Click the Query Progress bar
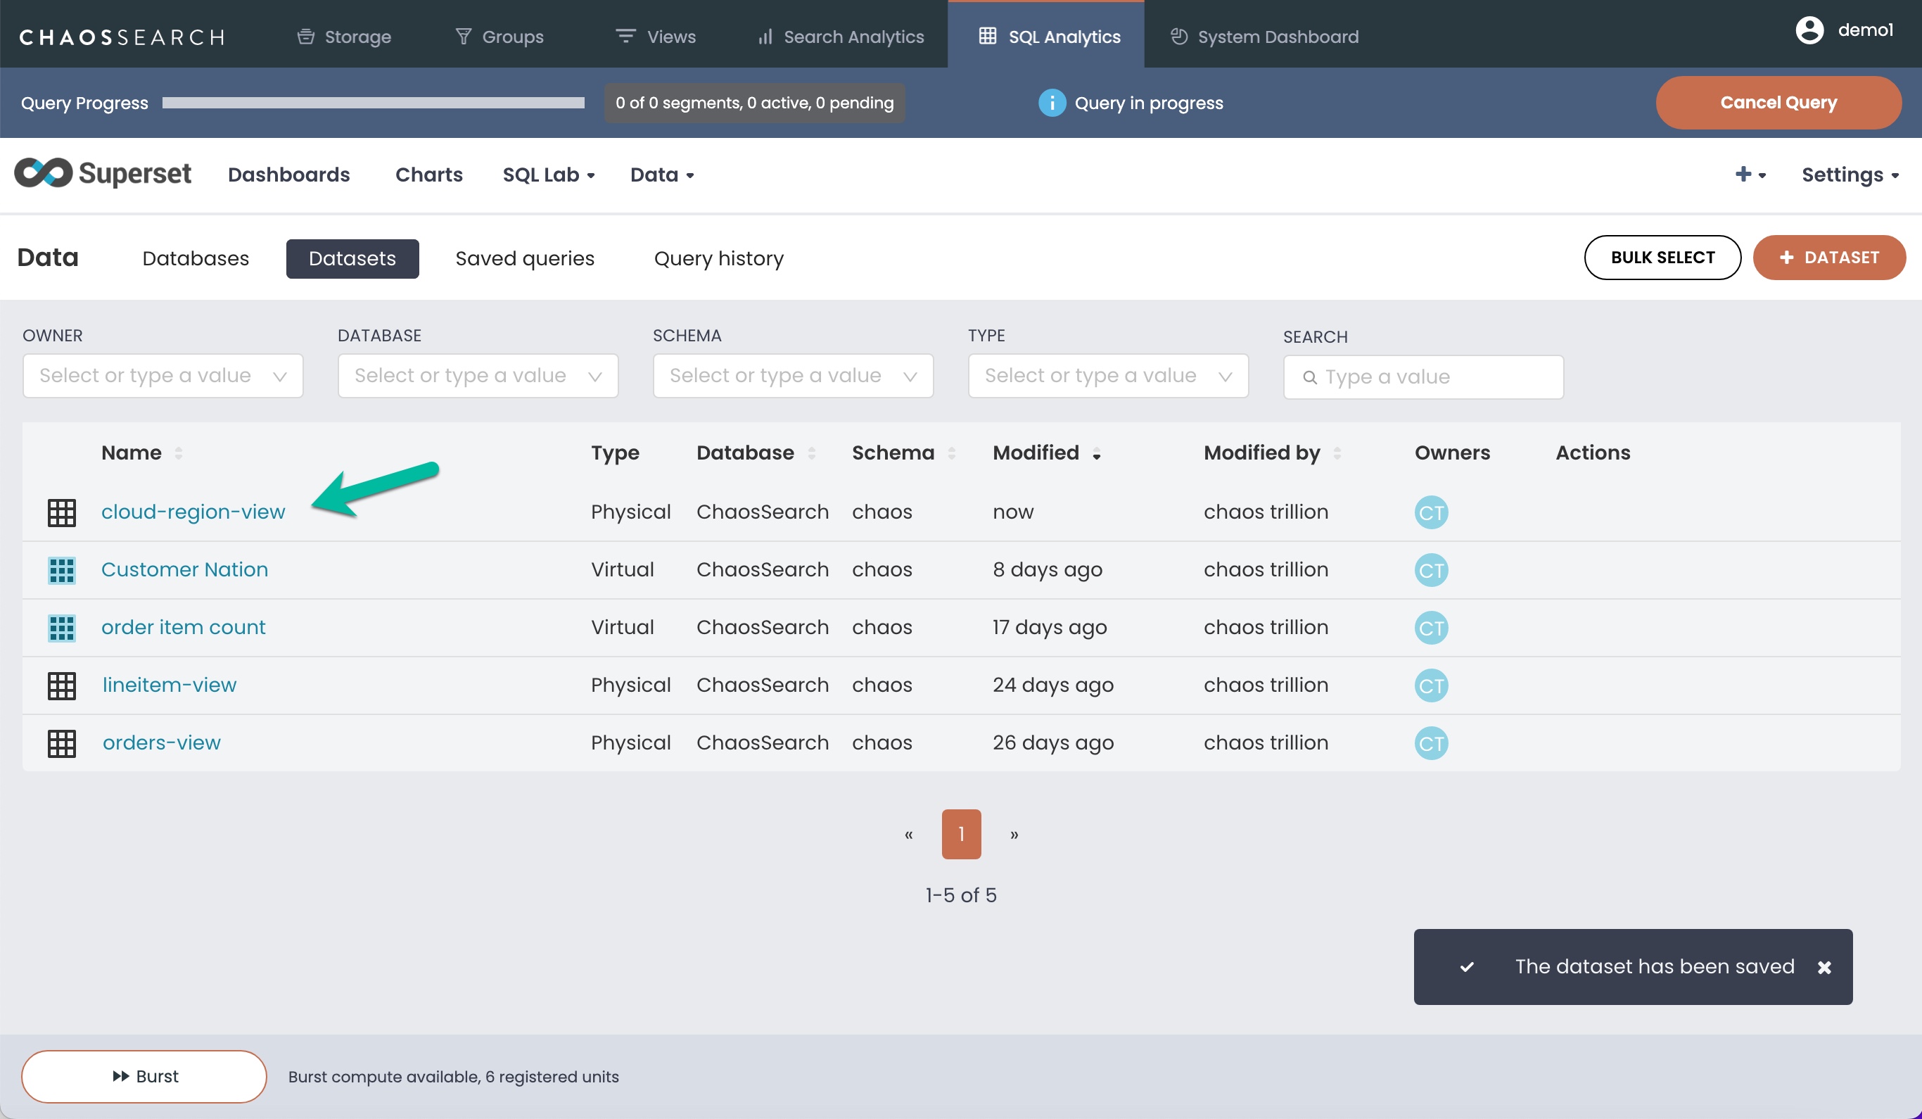 [373, 103]
